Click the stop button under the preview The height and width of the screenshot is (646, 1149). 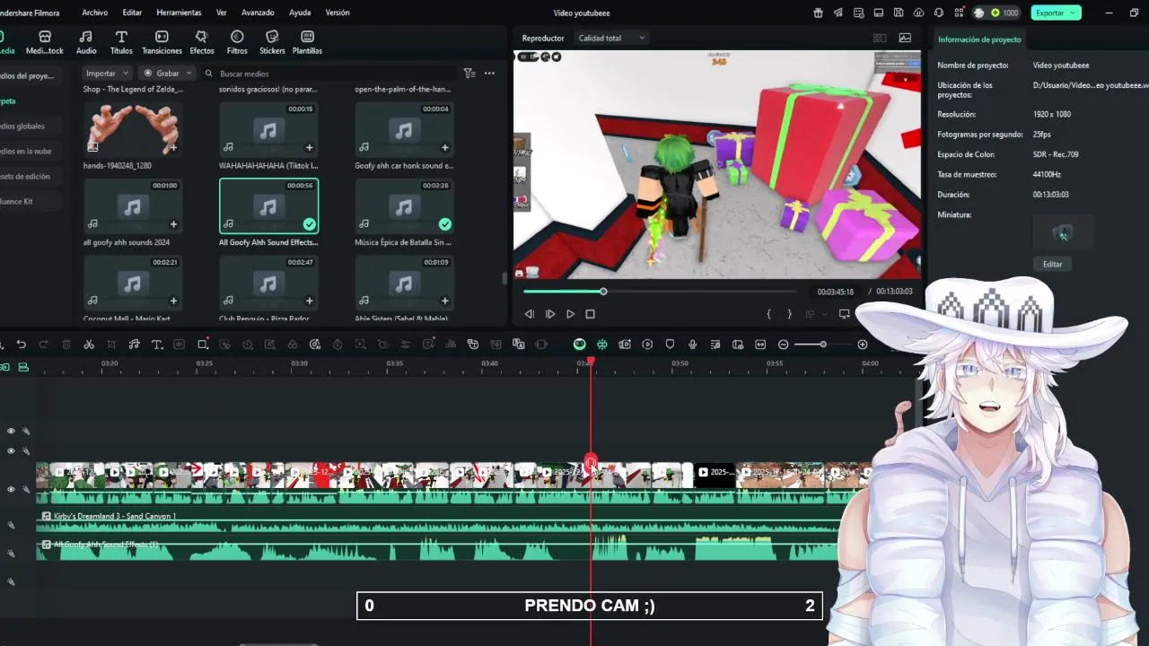[590, 314]
